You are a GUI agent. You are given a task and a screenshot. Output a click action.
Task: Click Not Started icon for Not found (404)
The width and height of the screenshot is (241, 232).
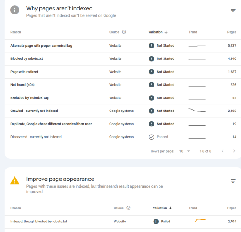(x=151, y=85)
